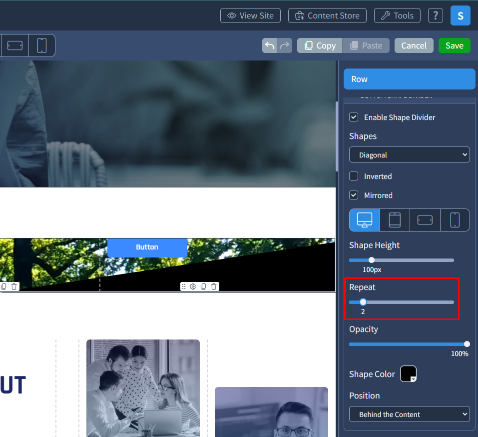Image resolution: width=478 pixels, height=437 pixels.
Task: Open the Content Store
Action: tap(327, 15)
